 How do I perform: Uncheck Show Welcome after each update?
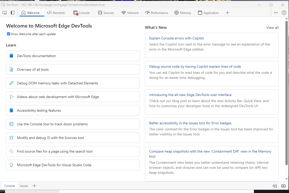click(9, 34)
